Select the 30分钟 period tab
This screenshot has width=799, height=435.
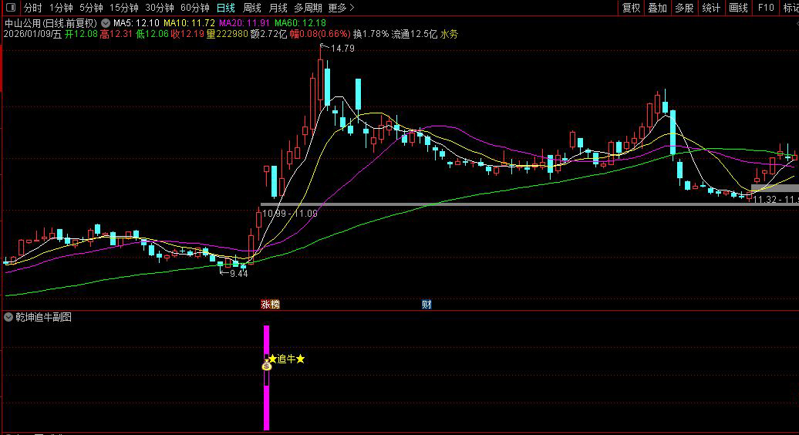[x=160, y=8]
